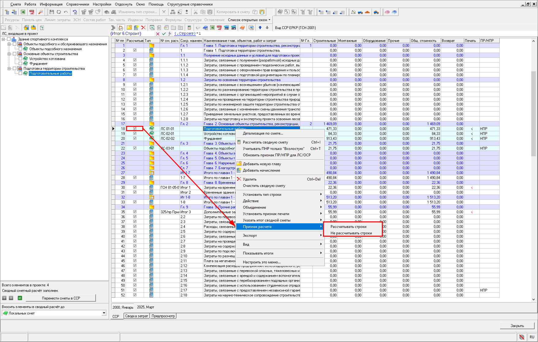Undo the last action
This screenshot has height=342, width=538.
click(66, 12)
